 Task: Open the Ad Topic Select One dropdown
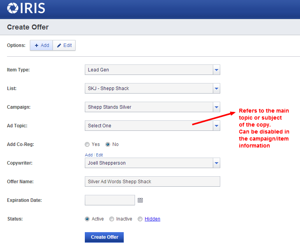coord(152,125)
